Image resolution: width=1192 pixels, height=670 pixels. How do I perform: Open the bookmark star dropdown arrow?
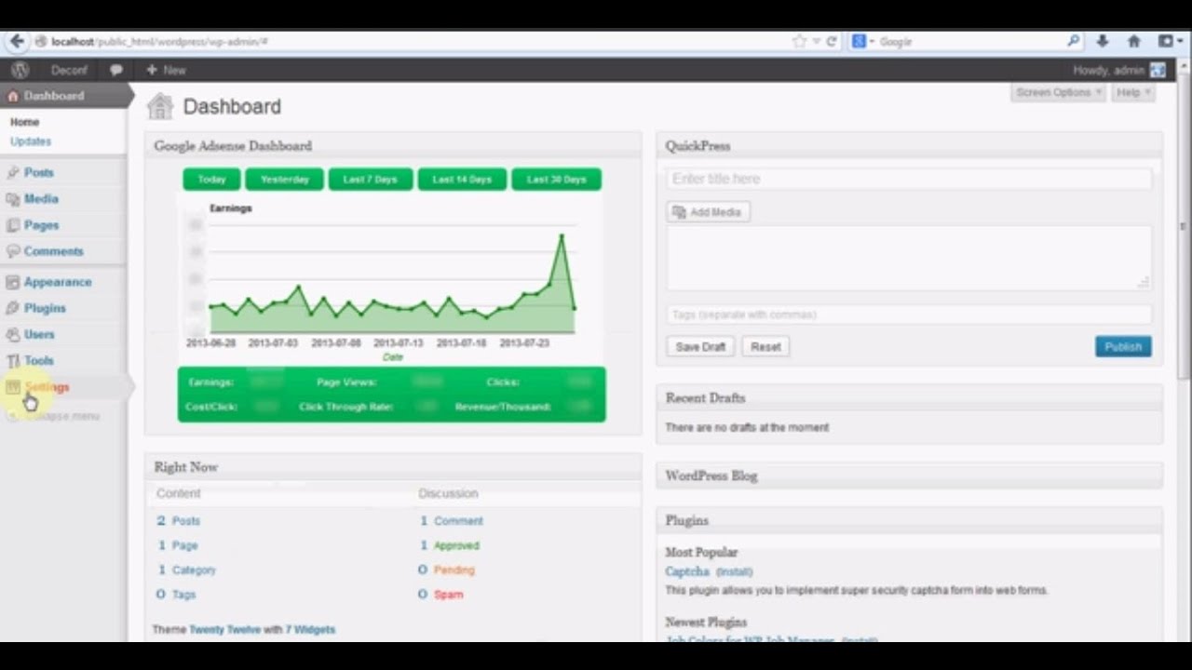[x=816, y=41]
